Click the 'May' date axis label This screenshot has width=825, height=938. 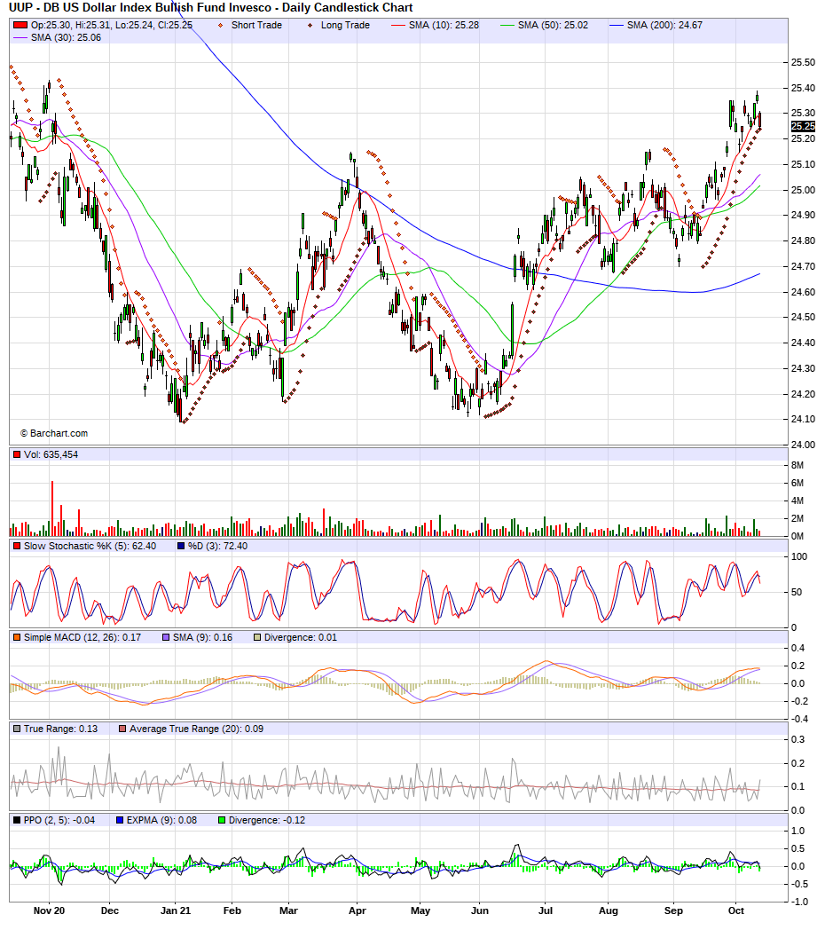pos(420,911)
